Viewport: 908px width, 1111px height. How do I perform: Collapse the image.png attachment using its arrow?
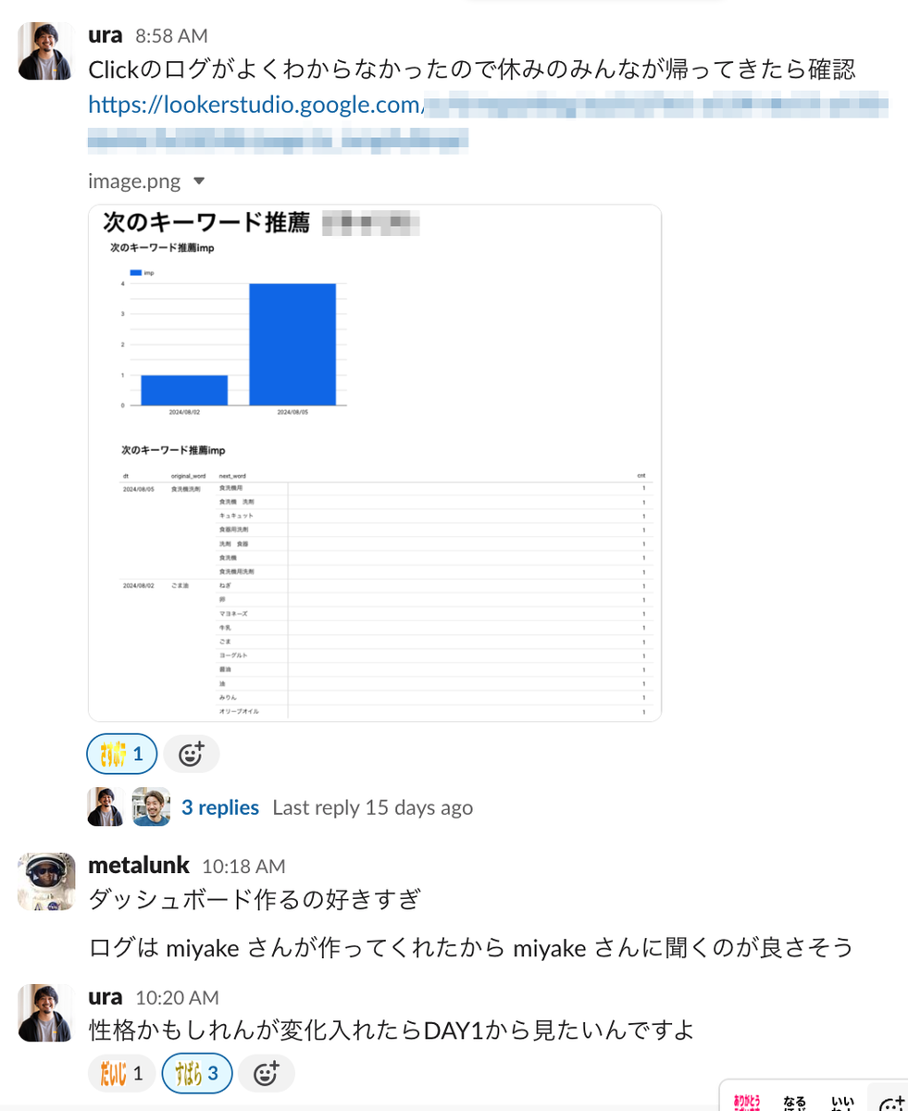198,181
